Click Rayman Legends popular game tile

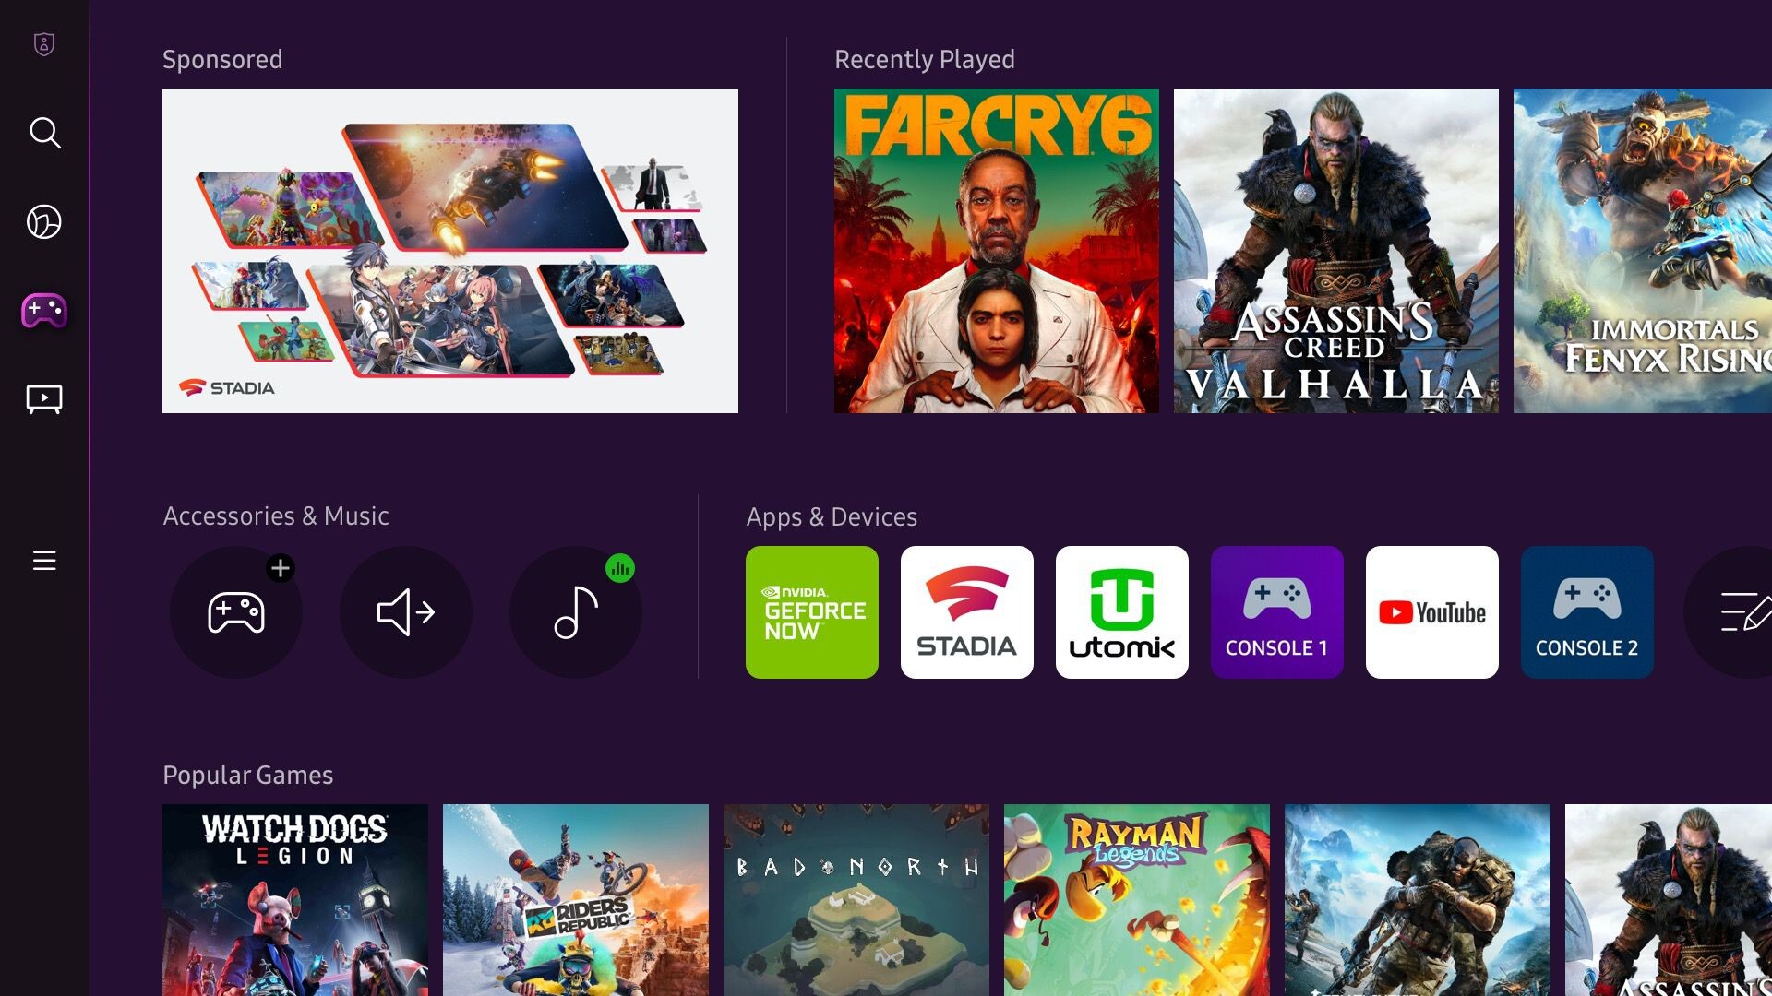1137,900
